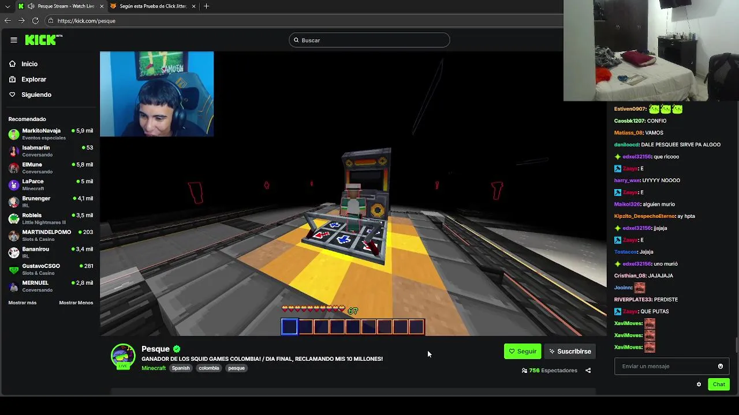Click username Kipzito_DespechoEterno in chat

[x=644, y=216]
